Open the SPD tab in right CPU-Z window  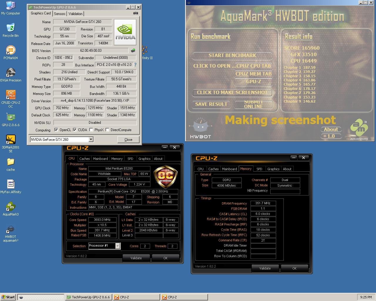coord(259,169)
